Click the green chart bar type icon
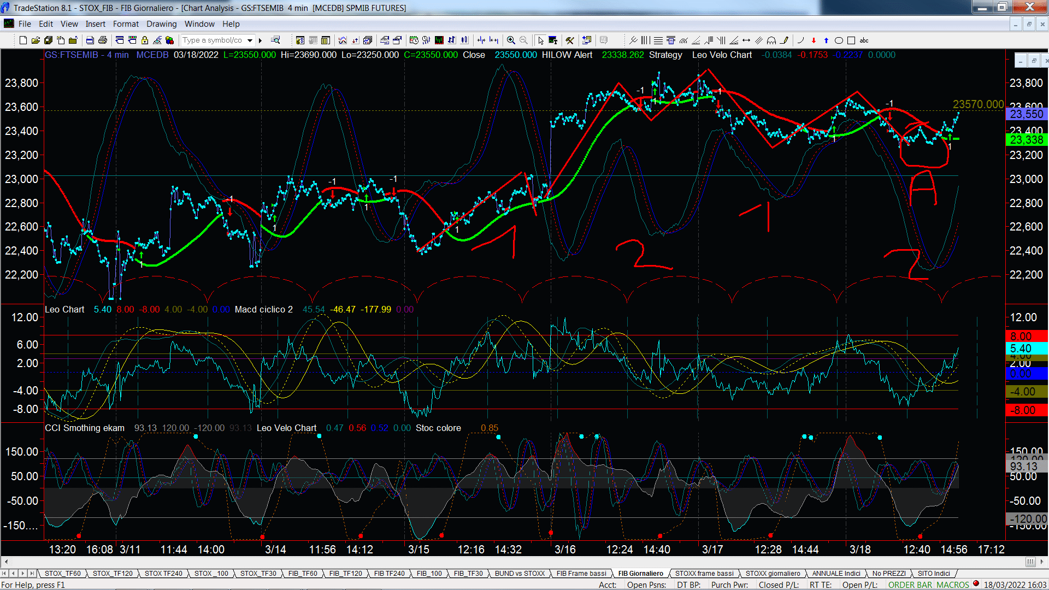The height and width of the screenshot is (590, 1049). [x=439, y=40]
